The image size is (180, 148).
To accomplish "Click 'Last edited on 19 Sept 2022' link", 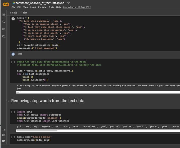I will pos(77,7).
